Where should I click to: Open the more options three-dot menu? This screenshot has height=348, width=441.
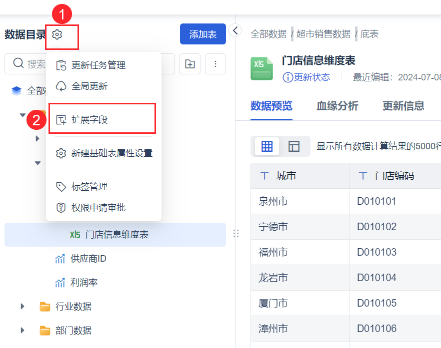coord(215,64)
